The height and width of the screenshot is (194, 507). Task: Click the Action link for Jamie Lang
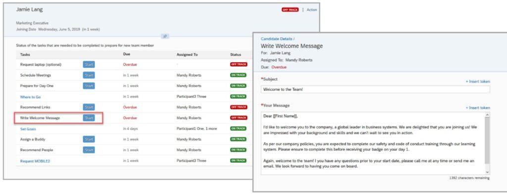pos(312,10)
